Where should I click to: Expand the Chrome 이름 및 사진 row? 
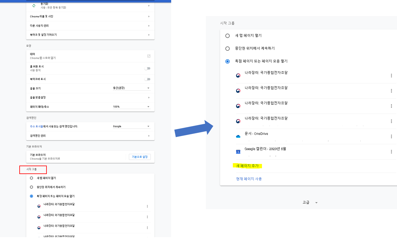pos(149,16)
